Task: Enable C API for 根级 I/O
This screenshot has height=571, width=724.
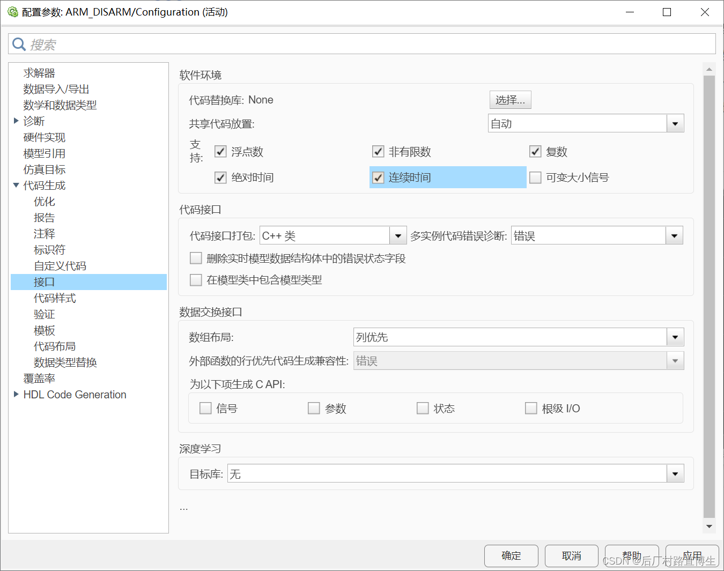Action: coord(531,409)
